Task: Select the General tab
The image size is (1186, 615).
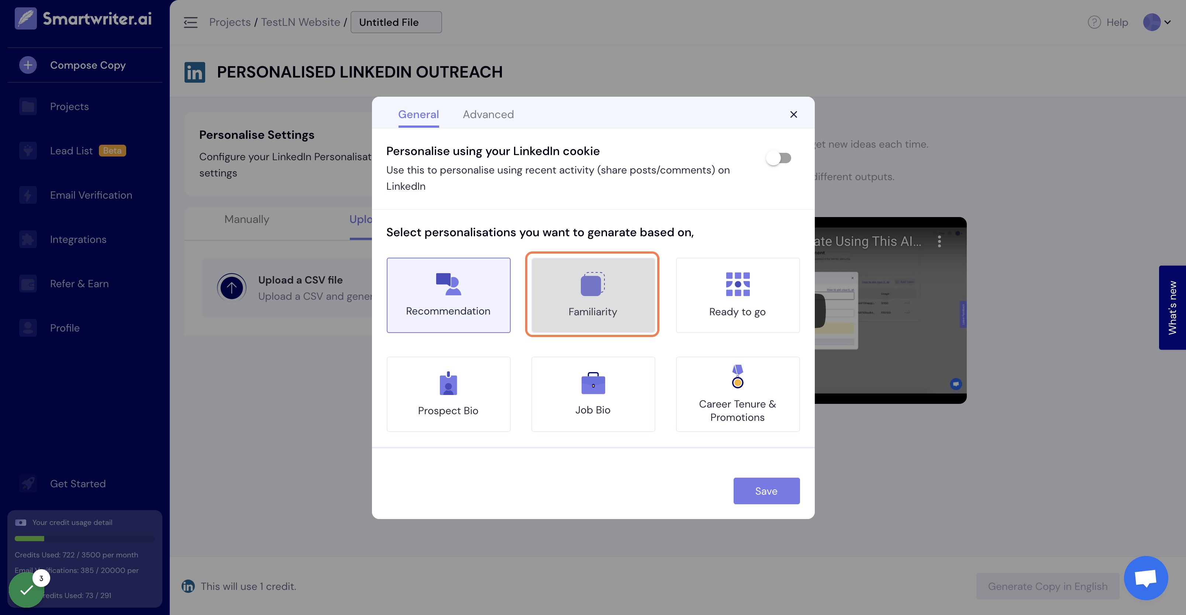Action: click(418, 114)
